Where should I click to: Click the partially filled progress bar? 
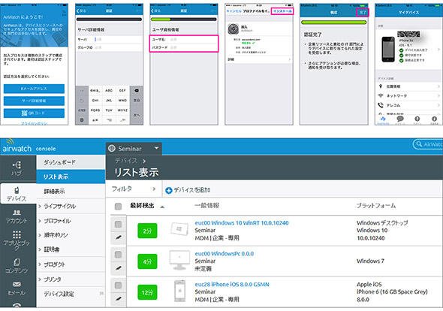click(x=184, y=20)
